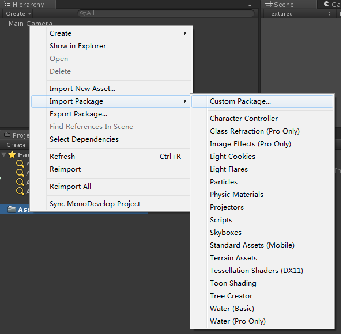Image resolution: width=343 pixels, height=334 pixels.
Task: Import the Projectors package
Action: [x=262, y=207]
